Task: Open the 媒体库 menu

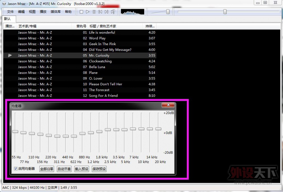Action: (56, 12)
